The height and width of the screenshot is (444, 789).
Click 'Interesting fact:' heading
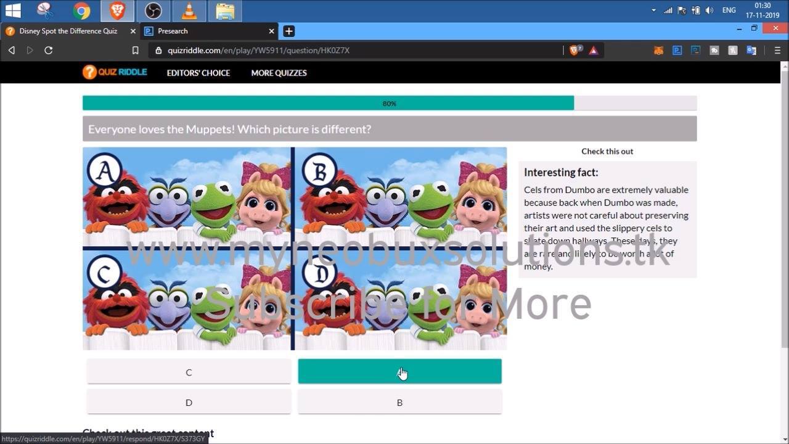click(561, 173)
